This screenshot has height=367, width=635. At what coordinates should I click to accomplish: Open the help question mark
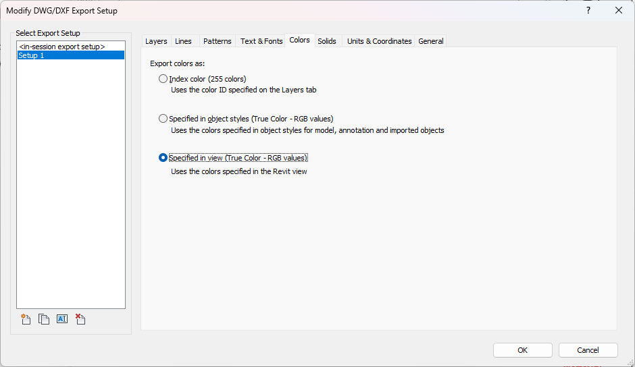tap(588, 11)
